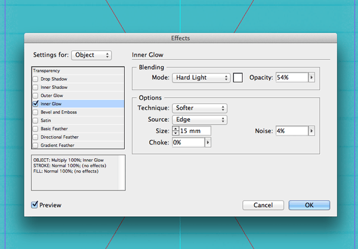Enable the Satin effect checkbox
Image resolution: width=358 pixels, height=249 pixels.
[x=36, y=120]
